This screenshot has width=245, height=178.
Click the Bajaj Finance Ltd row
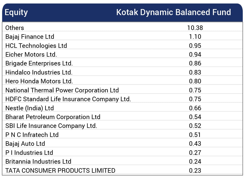(30, 37)
